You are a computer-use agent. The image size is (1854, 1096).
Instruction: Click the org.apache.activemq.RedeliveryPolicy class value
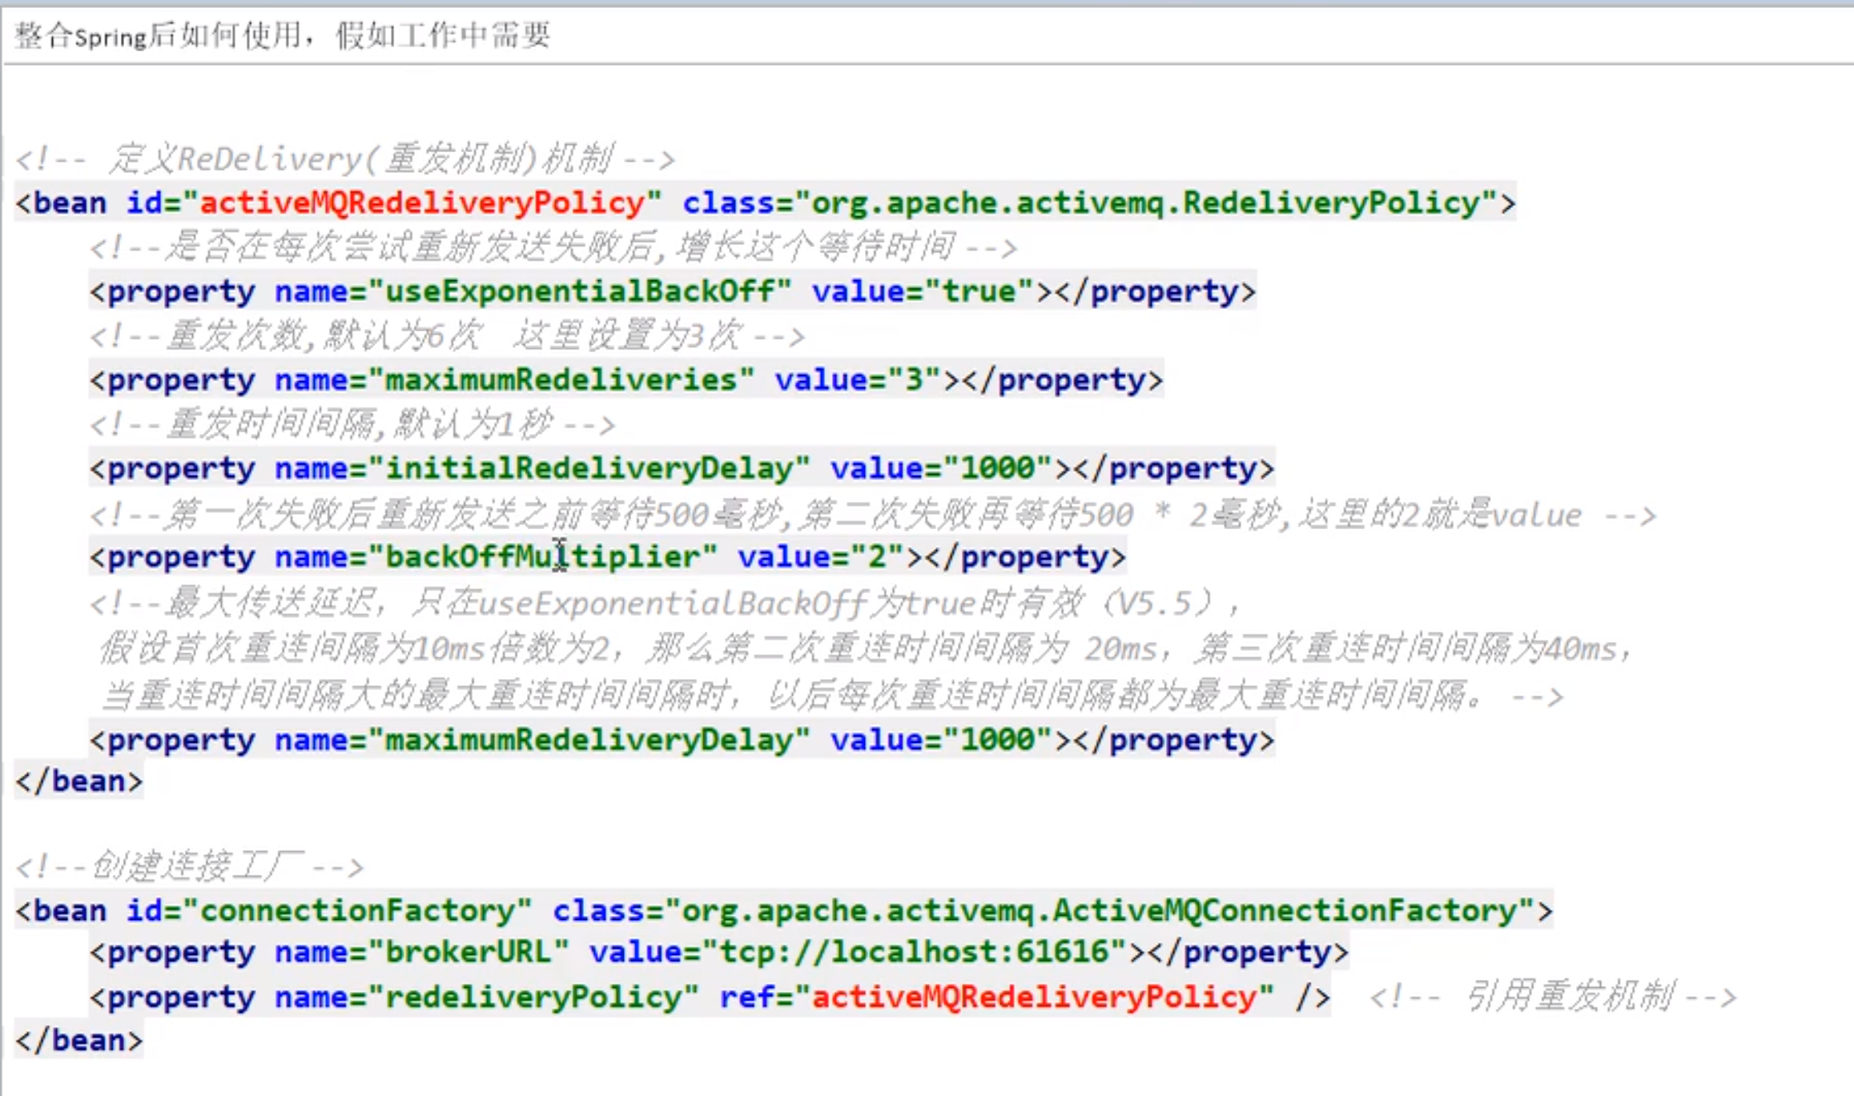1145,203
